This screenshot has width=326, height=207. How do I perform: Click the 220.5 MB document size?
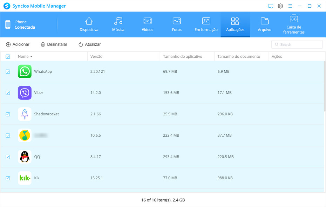click(x=226, y=157)
